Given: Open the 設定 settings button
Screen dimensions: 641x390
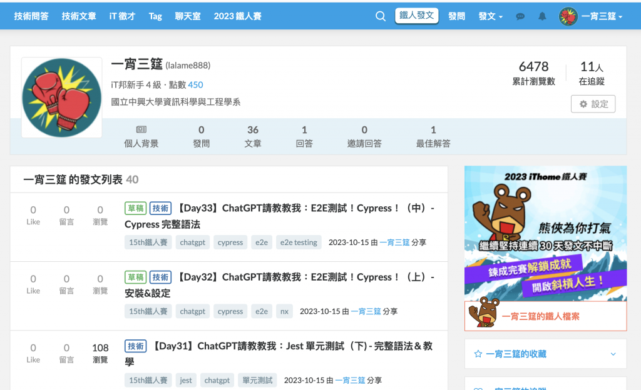Looking at the screenshot, I should [593, 104].
